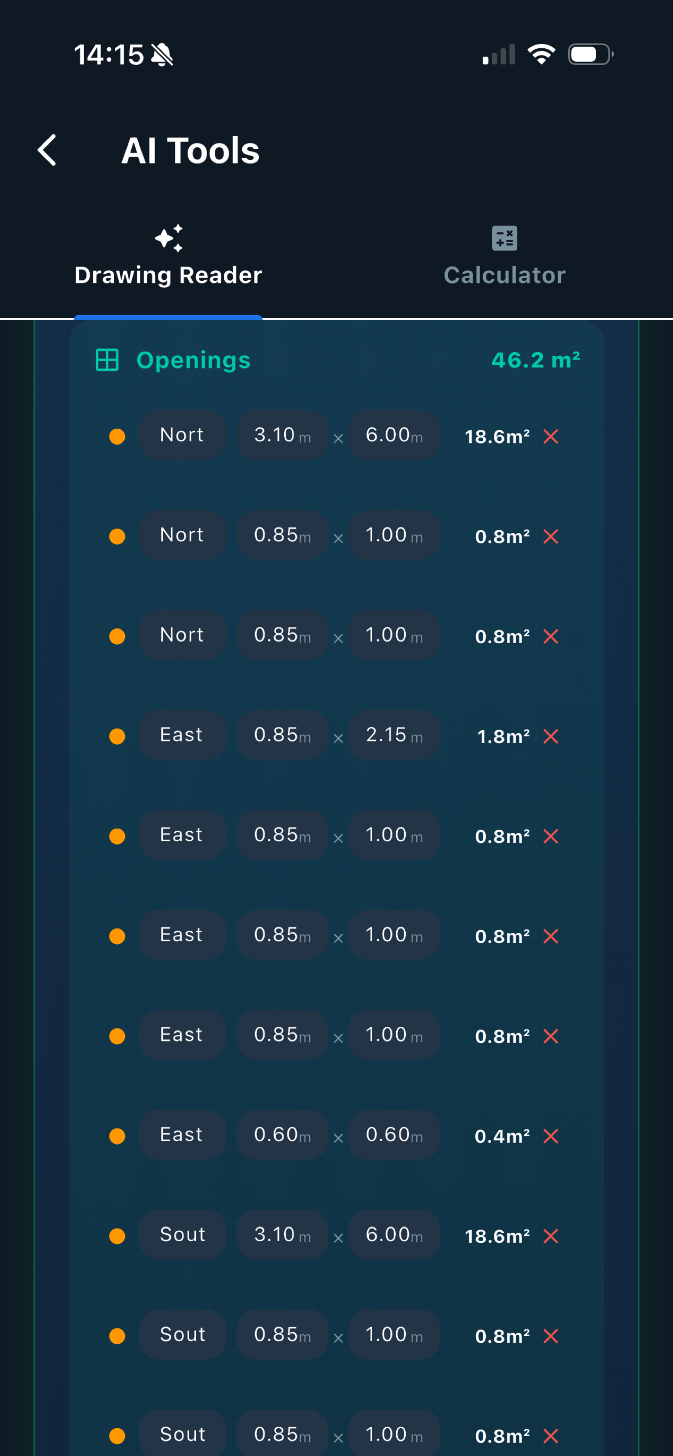Tap the Wi-Fi status icon
673x1456 pixels.
pos(541,55)
